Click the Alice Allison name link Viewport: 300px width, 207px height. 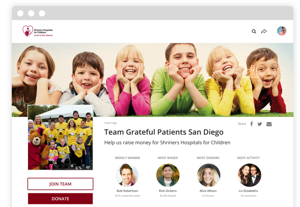(x=208, y=191)
